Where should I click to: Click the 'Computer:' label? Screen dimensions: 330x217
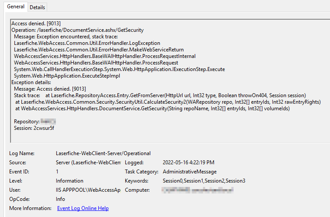click(137, 190)
